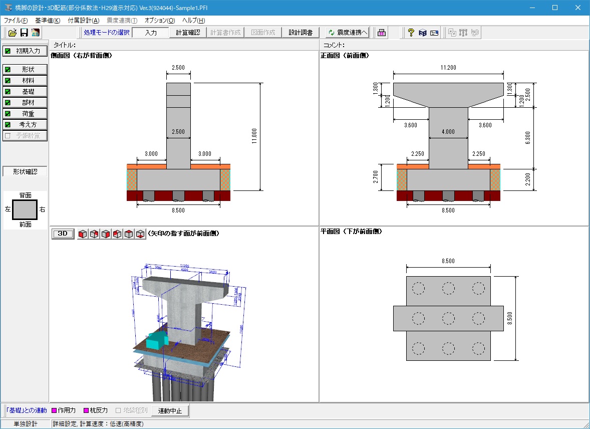
Task: Select the fourth cube view icon with red back face
Action: click(x=117, y=234)
